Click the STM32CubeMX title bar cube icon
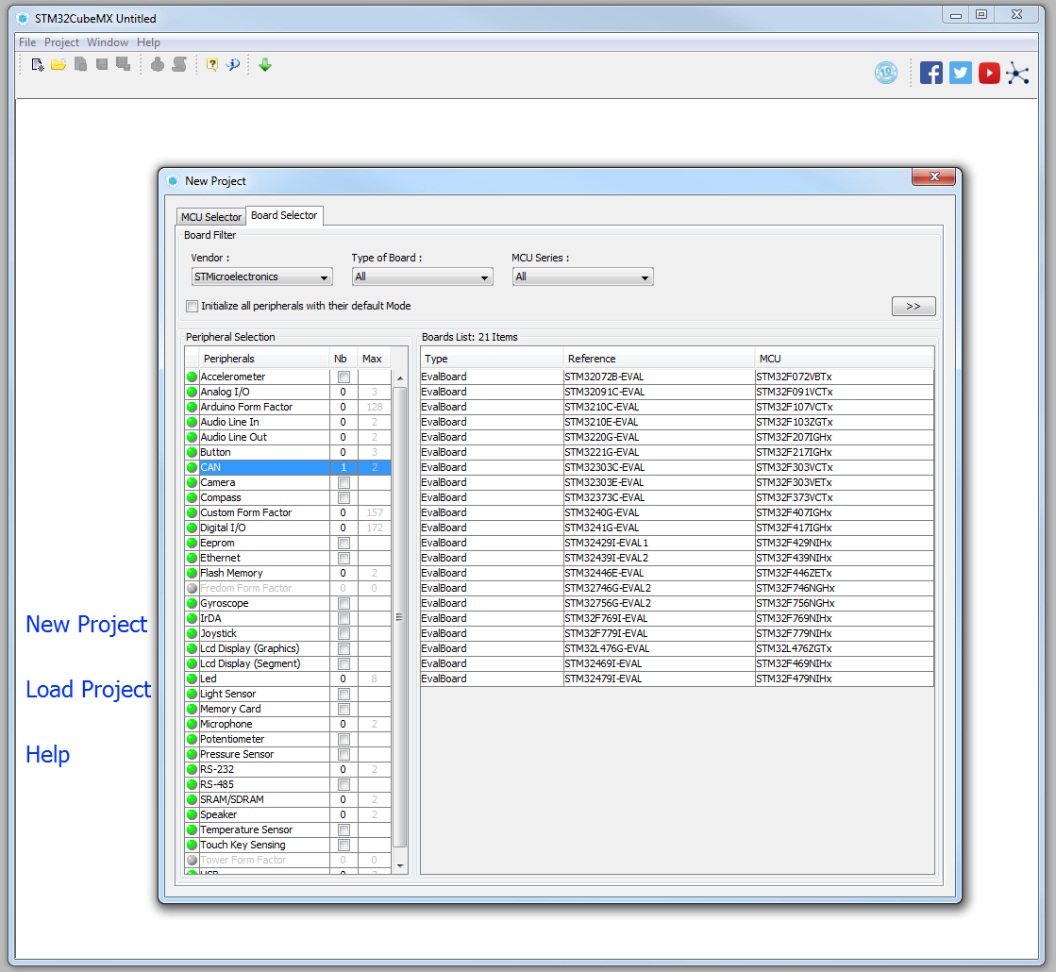Image resolution: width=1056 pixels, height=972 pixels. tap(23, 18)
